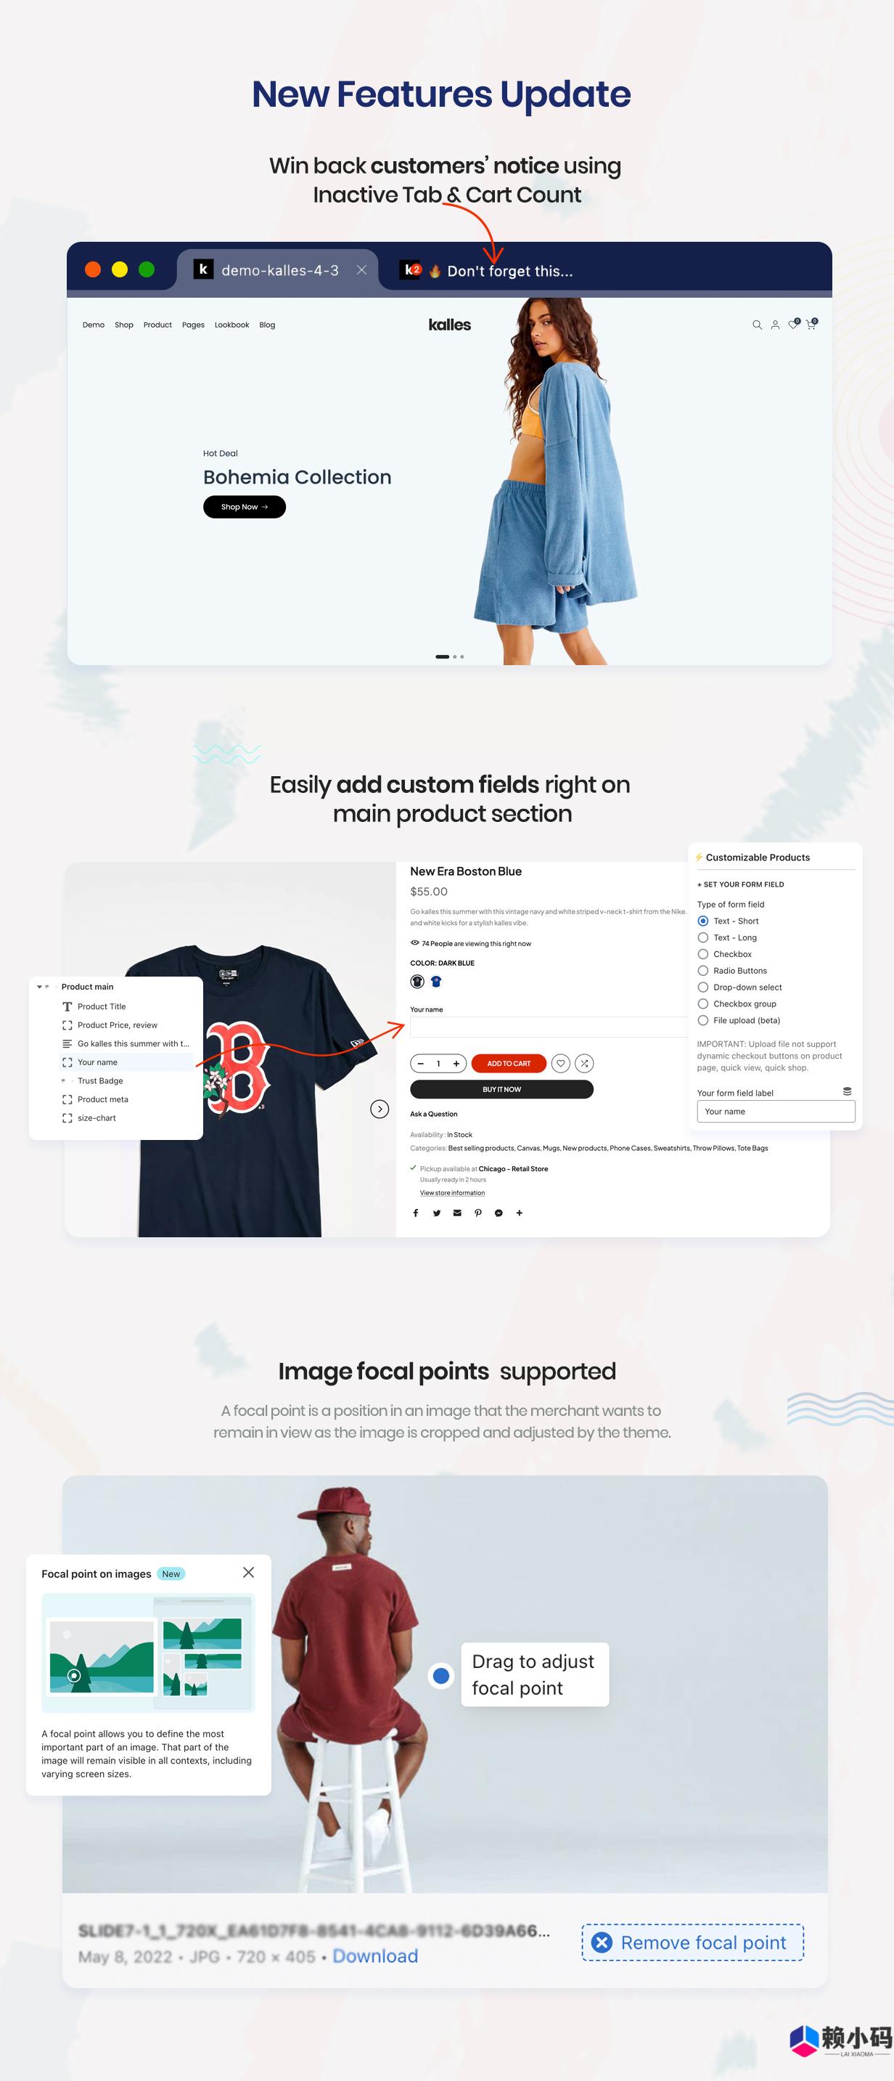The height and width of the screenshot is (2081, 894).
Task: Collapse the Product main tree section
Action: click(40, 986)
